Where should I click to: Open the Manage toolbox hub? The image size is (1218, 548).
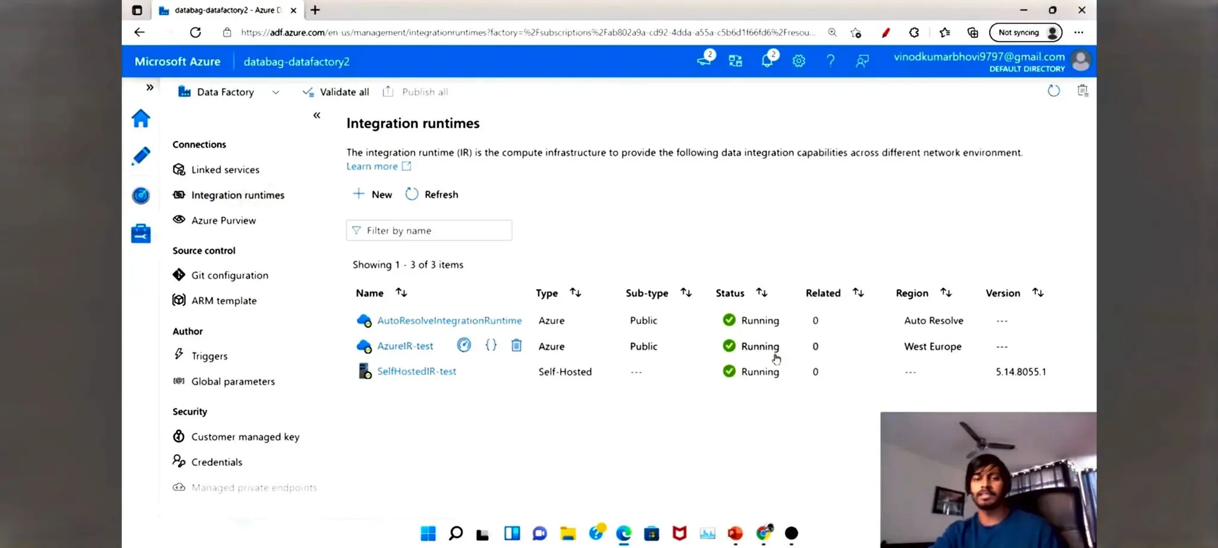(141, 233)
